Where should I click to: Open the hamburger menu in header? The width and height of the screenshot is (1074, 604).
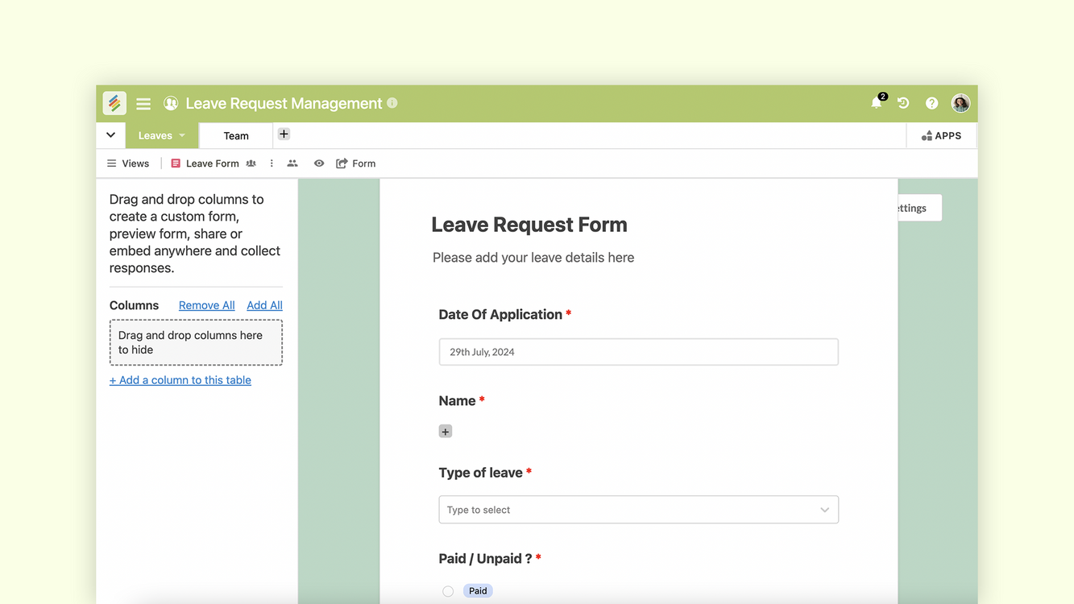click(x=143, y=104)
